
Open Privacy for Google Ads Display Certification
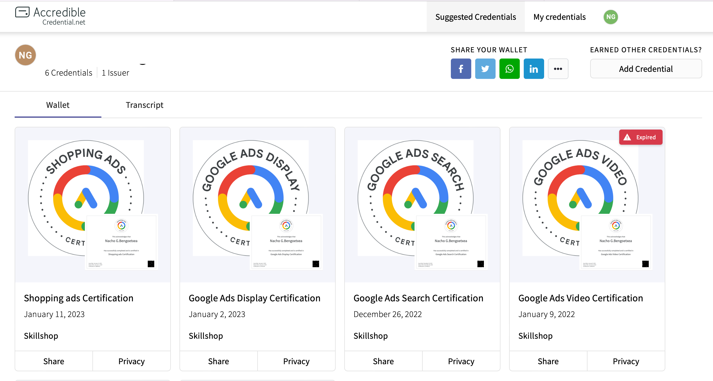point(296,361)
